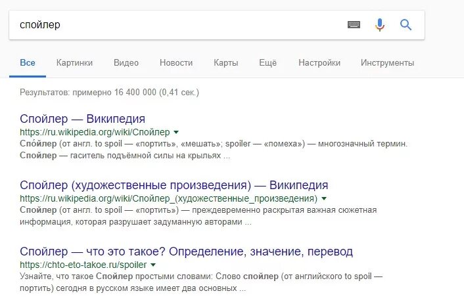Click snippet 'преждевременно раскрытая важная сюжетная'
464x308 pixels.
point(285,210)
